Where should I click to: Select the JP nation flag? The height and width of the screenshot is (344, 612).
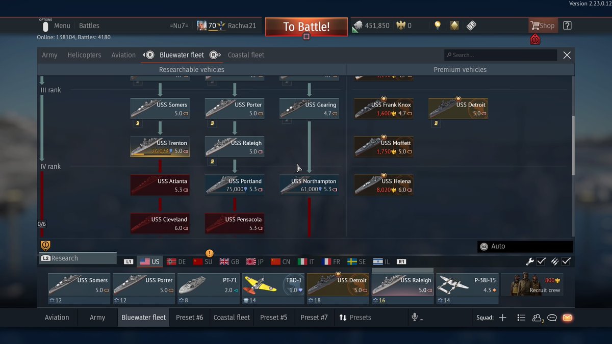pyautogui.click(x=255, y=261)
